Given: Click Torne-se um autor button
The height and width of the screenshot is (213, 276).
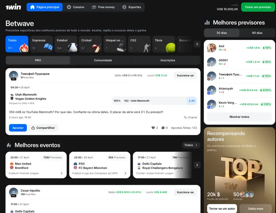Looking at the screenshot, I should coord(222,209).
